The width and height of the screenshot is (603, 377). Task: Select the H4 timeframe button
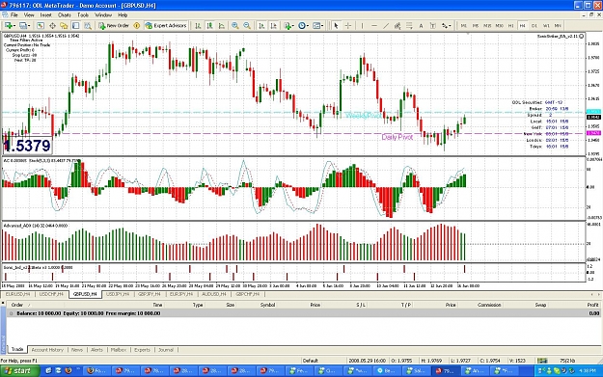522,25
